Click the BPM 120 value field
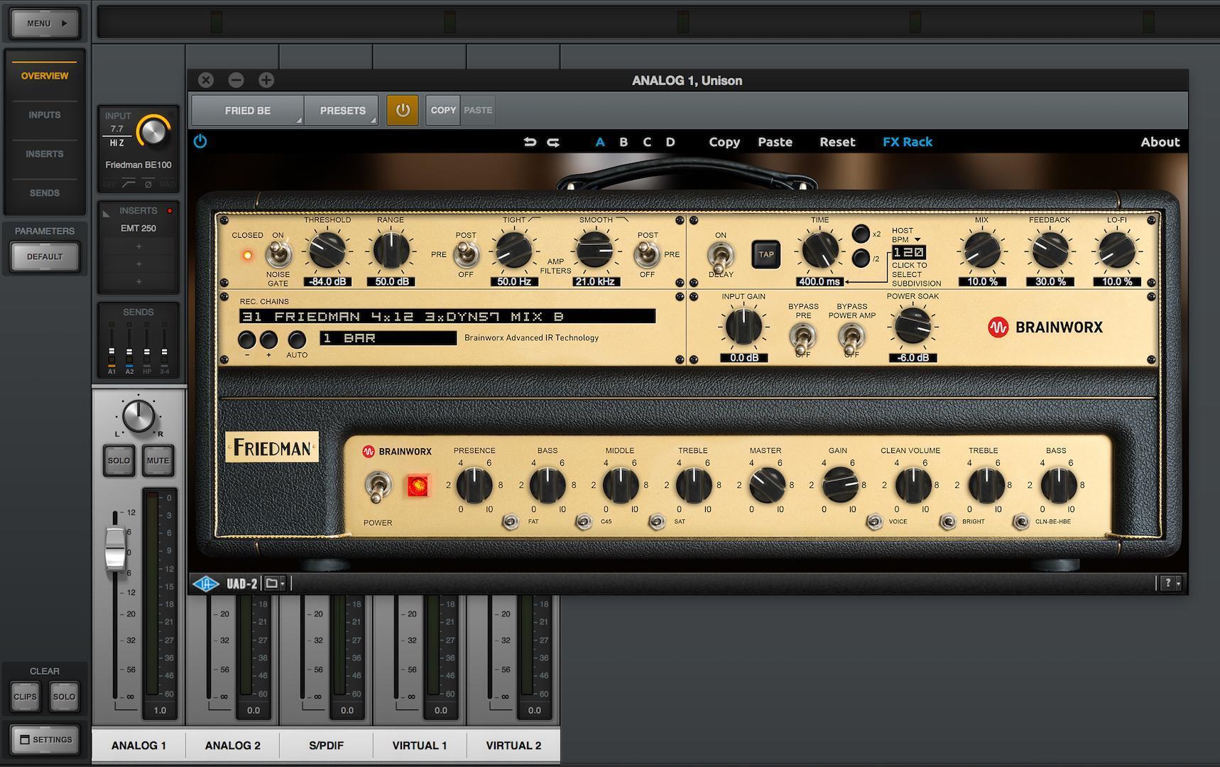This screenshot has width=1220, height=767. pyautogui.click(x=909, y=252)
